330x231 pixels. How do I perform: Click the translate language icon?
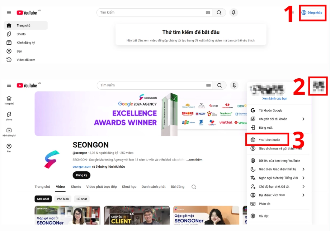(x=253, y=178)
